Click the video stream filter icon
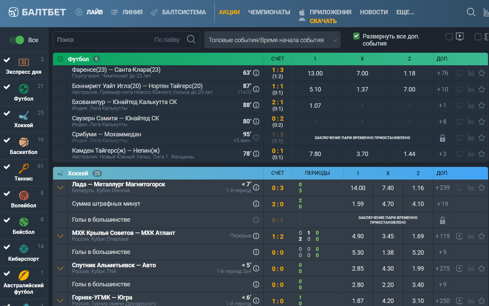Screen dimensions: 489x306 [460, 36]
